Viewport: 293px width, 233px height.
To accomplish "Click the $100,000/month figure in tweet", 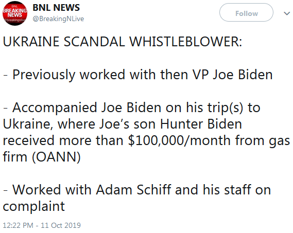I will (x=179, y=140).
